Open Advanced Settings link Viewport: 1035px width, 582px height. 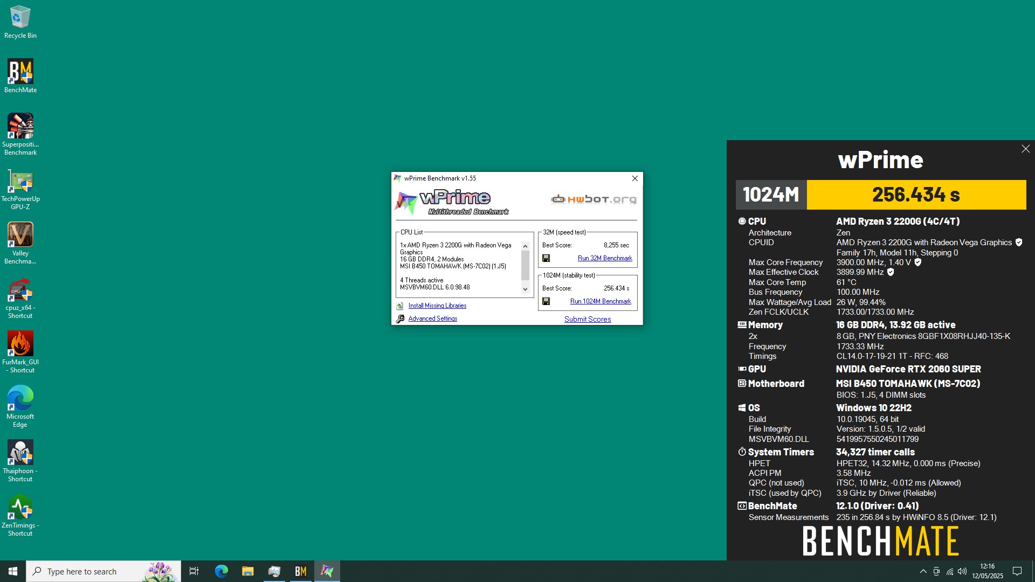coord(432,318)
